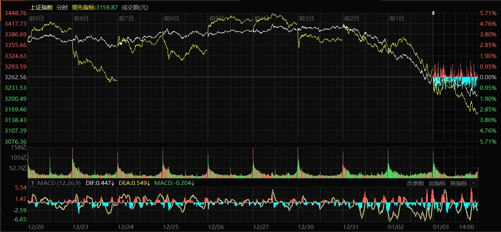Screen dimensions: 501x232
Task: Click the 0.00% label on right axis
Action: tap(488, 77)
